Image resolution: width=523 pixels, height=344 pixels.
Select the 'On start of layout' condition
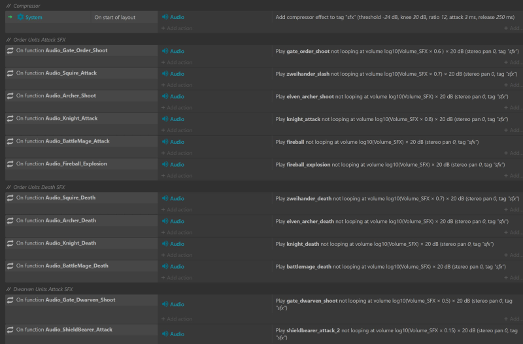(115, 18)
